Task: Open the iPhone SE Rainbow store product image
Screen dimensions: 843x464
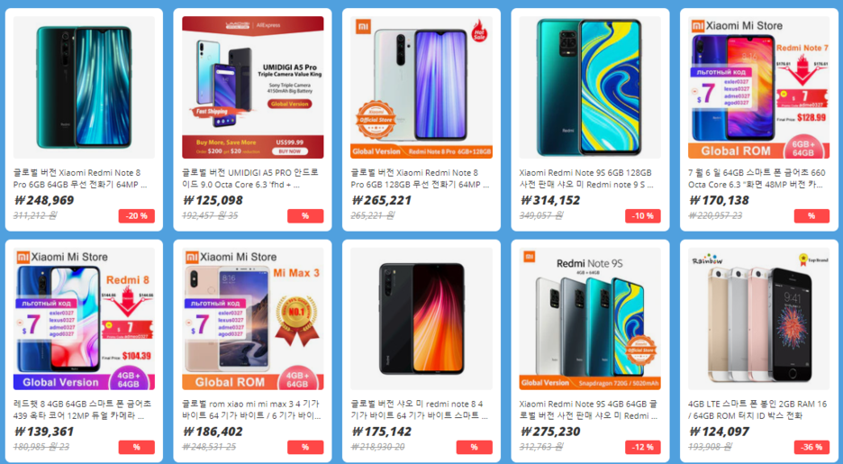Action: (758, 318)
